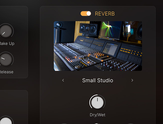The height and width of the screenshot is (124, 163).
Task: Click the Make Up label text
Action: [7, 43]
